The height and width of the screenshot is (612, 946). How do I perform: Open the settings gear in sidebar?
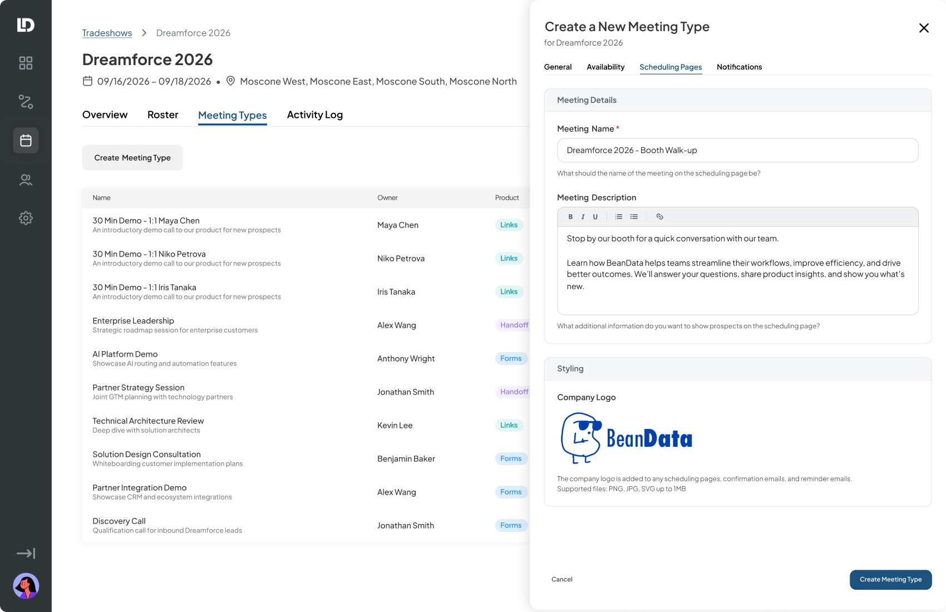(26, 218)
